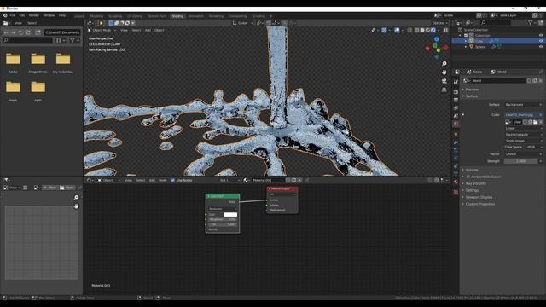Click the white Color swatch on shader node

230,214
